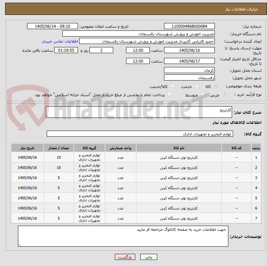Click the response deadline date 1405/06/16 field
This screenshot has width=267, height=266.
(x=189, y=50)
